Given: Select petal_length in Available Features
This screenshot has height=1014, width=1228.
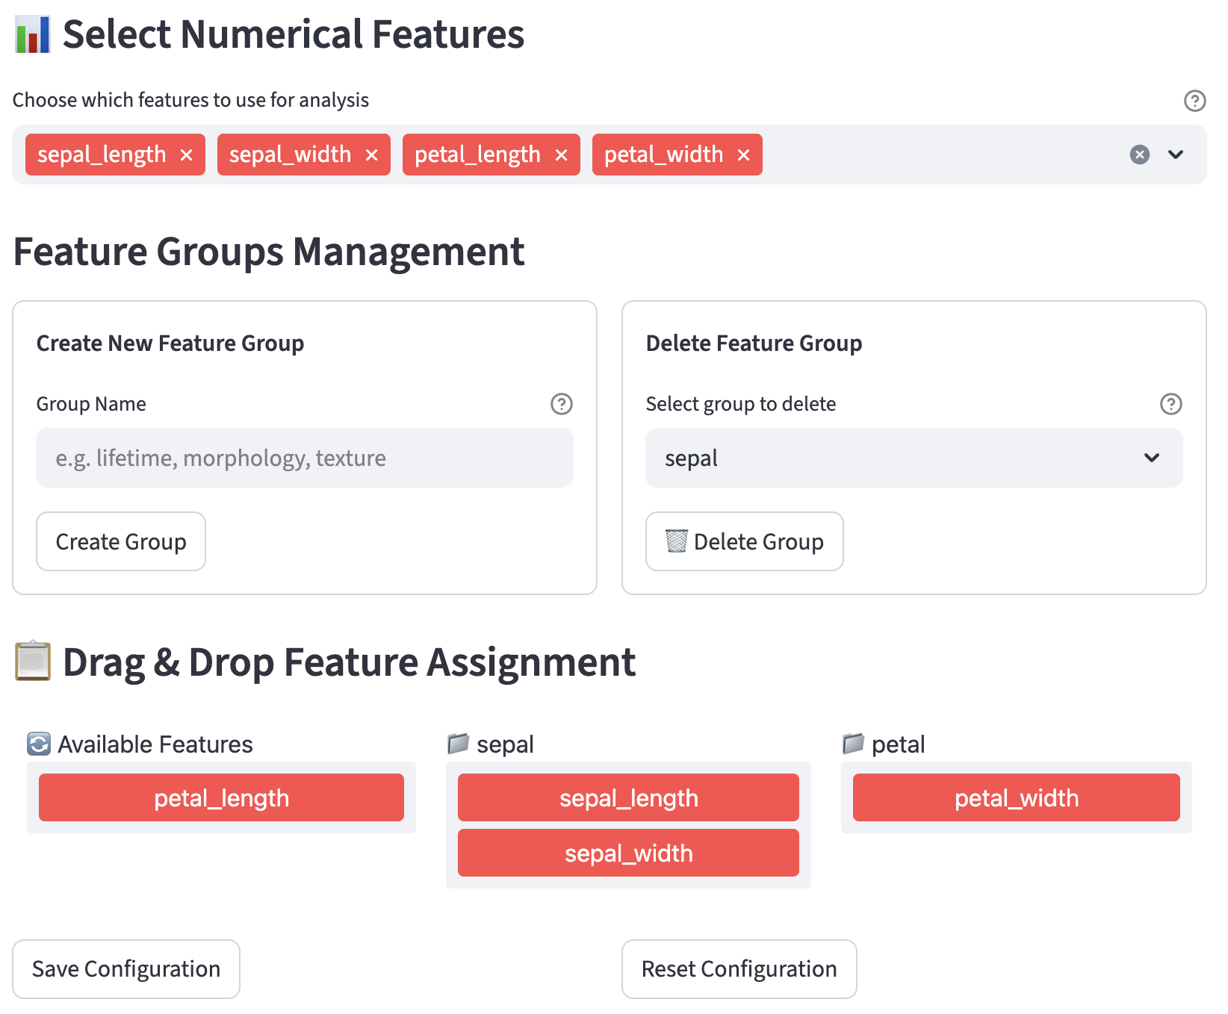Looking at the screenshot, I should (x=221, y=797).
